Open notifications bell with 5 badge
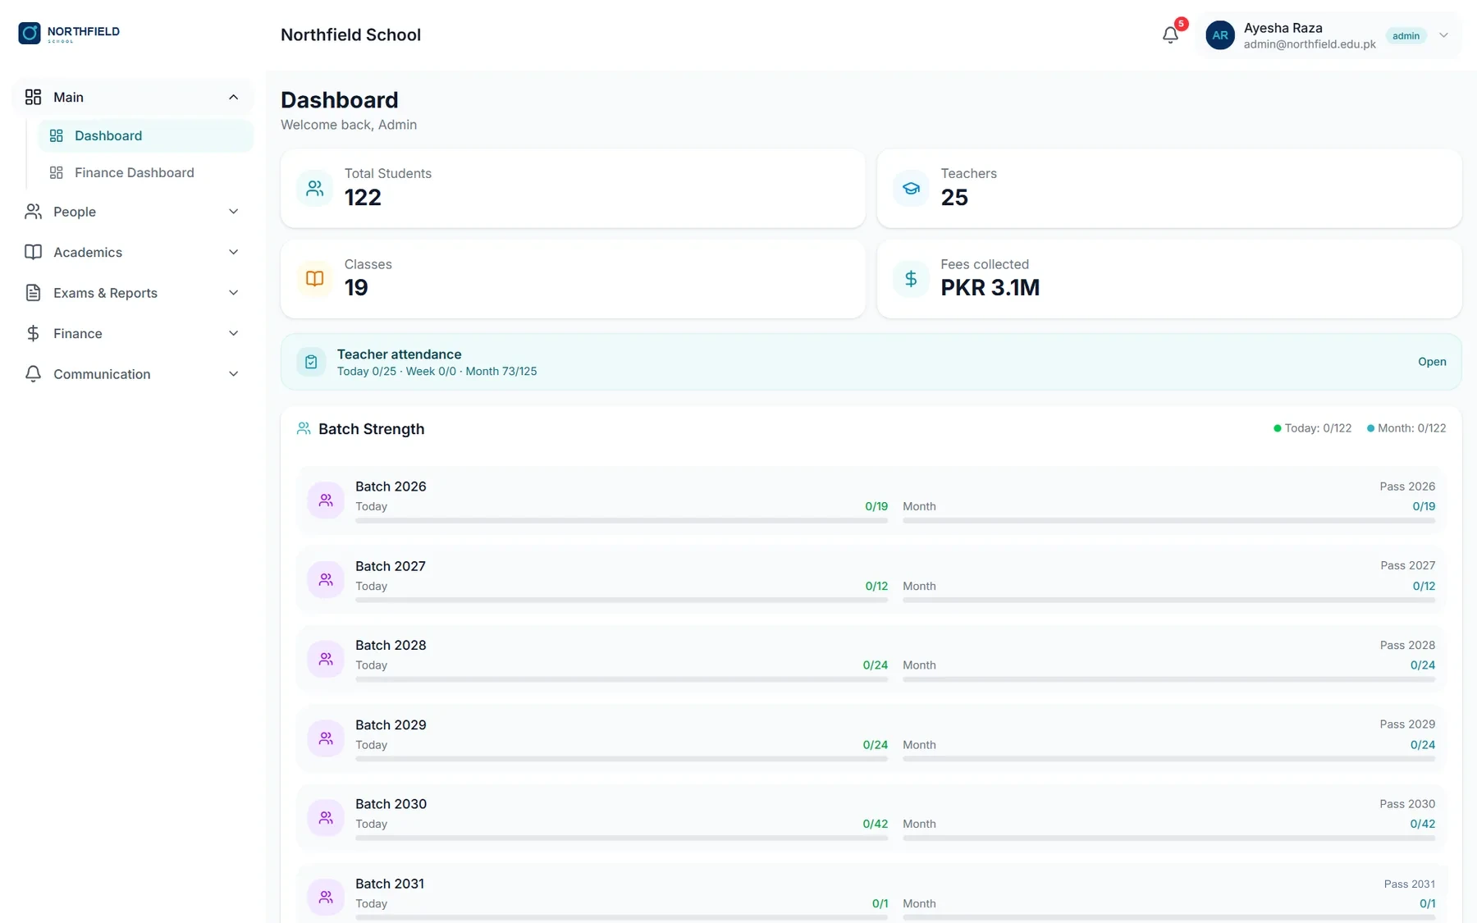The height and width of the screenshot is (923, 1477). [x=1171, y=35]
